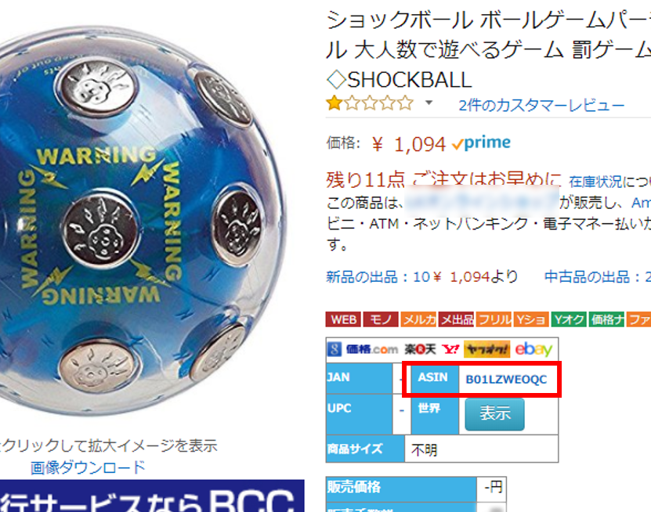Click the orange メルカ tag button

(x=418, y=319)
